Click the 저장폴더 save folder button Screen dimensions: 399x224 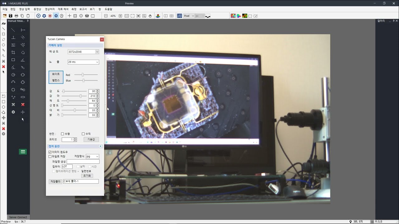(x=55, y=181)
